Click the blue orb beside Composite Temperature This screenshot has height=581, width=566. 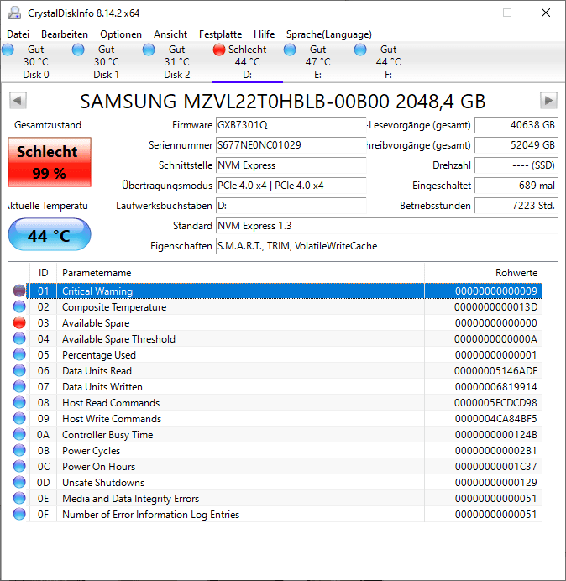pos(19,306)
